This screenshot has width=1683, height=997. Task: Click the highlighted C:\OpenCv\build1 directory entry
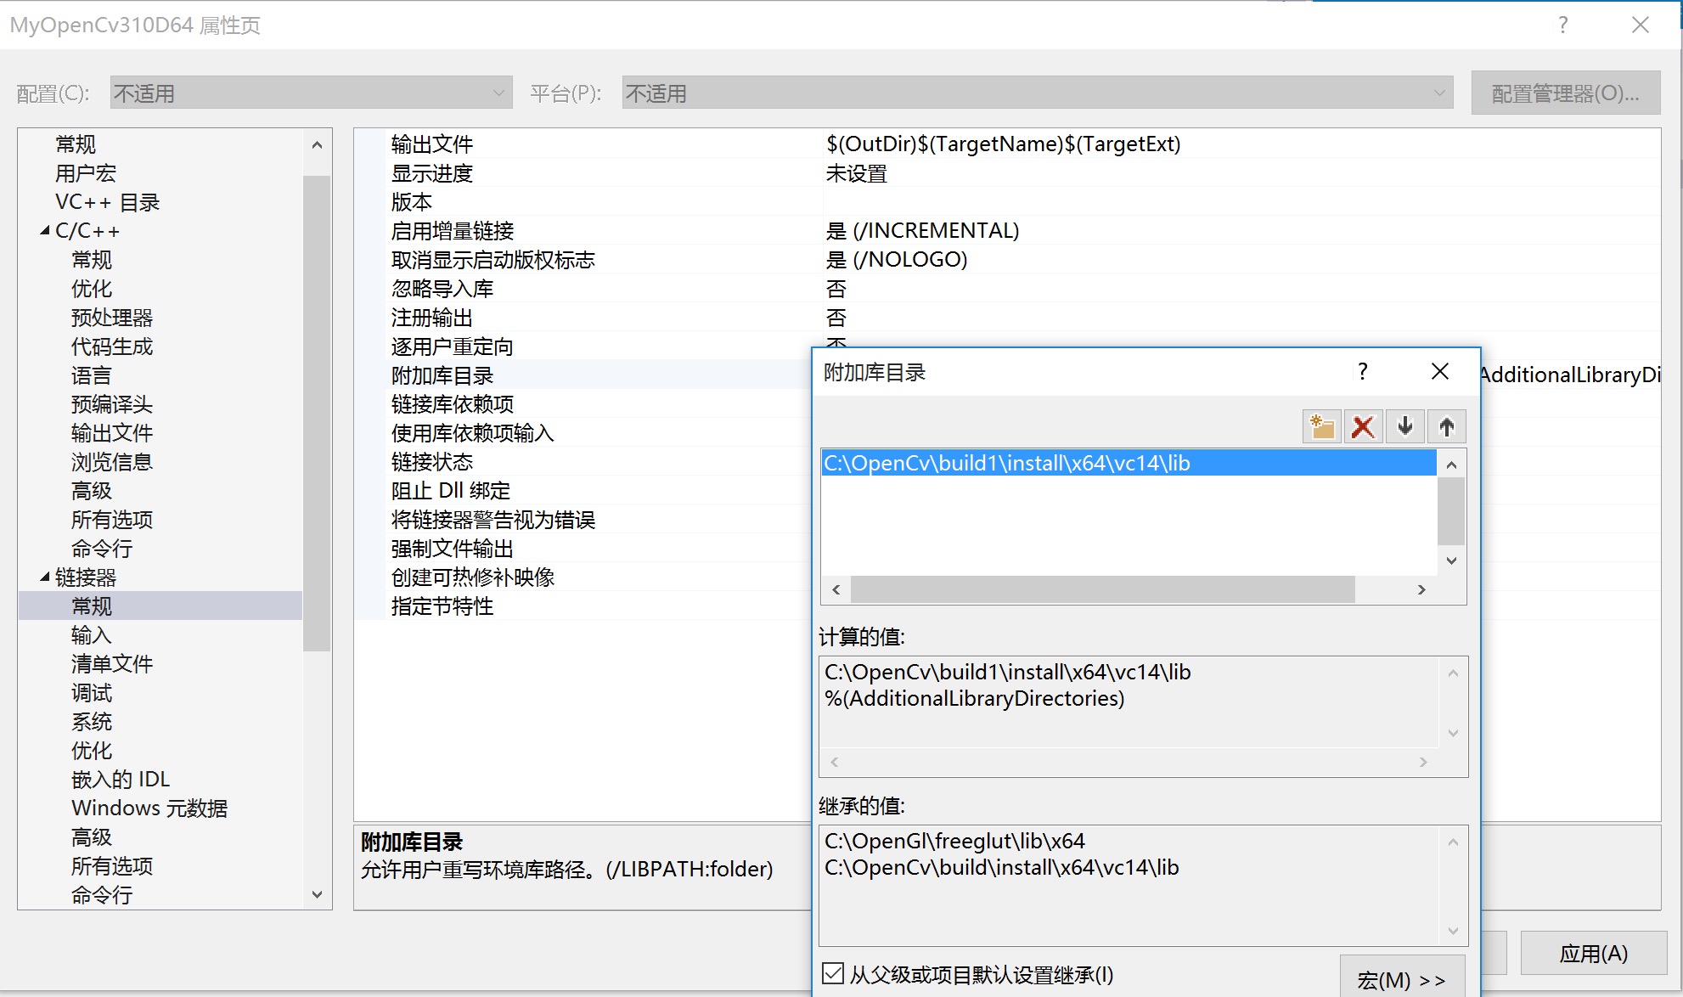pos(1129,463)
